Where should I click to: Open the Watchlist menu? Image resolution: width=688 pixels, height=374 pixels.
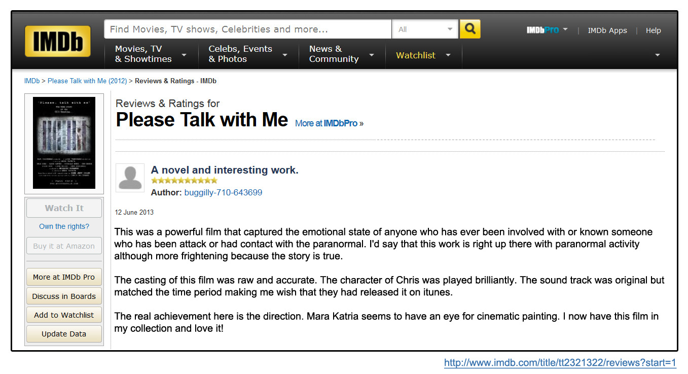click(423, 55)
